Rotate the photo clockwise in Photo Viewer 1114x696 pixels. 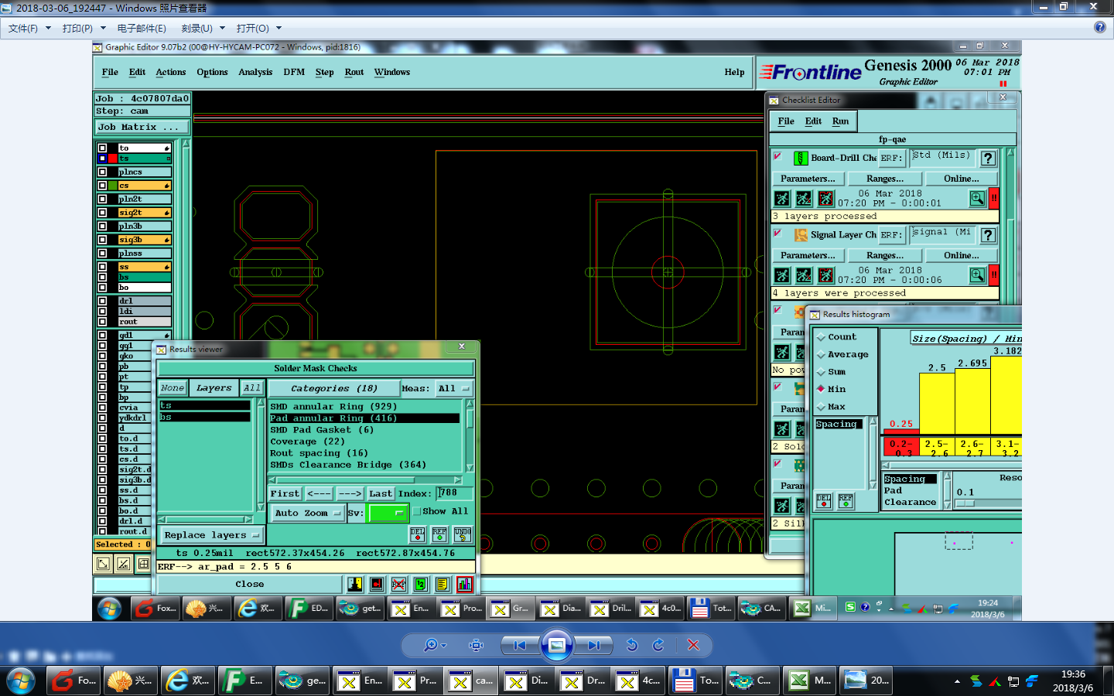[658, 645]
